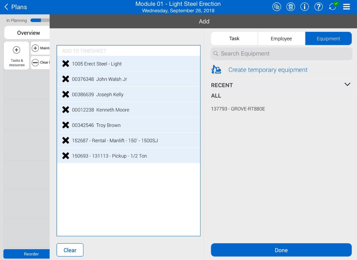Open the hamburger menu

pyautogui.click(x=346, y=7)
